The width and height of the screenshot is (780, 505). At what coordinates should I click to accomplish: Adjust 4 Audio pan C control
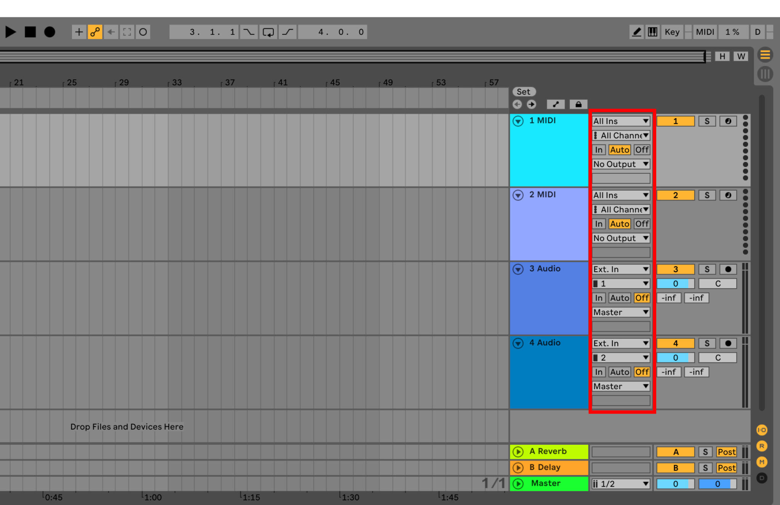point(718,358)
